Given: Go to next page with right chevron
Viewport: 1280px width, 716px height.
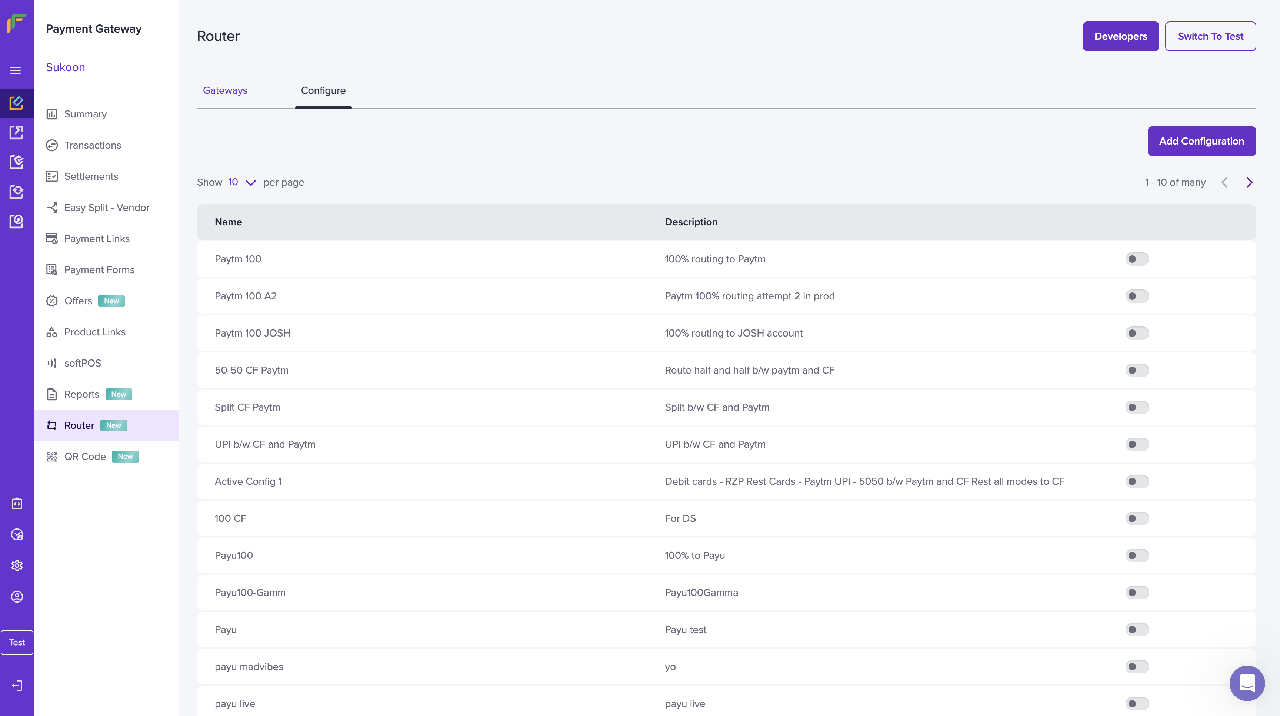Looking at the screenshot, I should pos(1249,182).
